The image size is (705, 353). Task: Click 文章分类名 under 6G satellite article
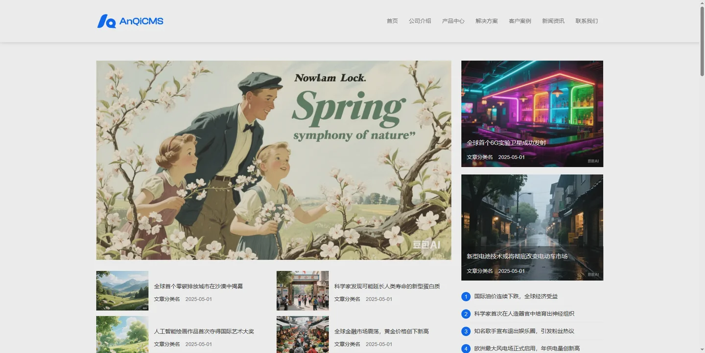(480, 157)
